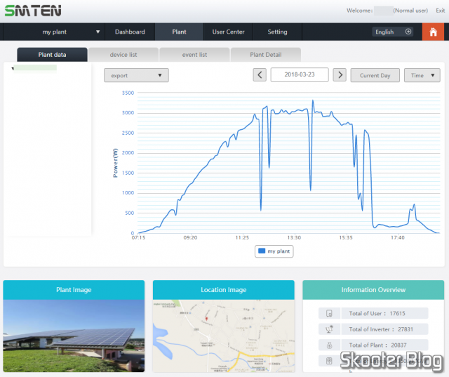Click the fourth overview row icon
This screenshot has width=449, height=377.
pos(329,361)
